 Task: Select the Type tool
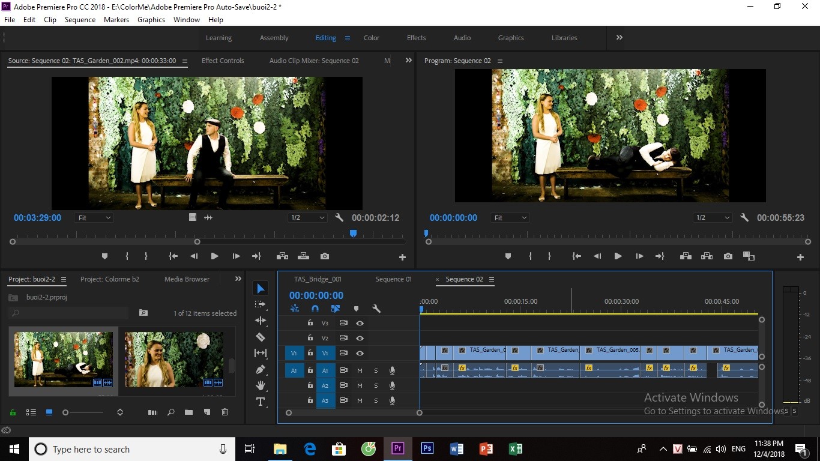(x=260, y=402)
